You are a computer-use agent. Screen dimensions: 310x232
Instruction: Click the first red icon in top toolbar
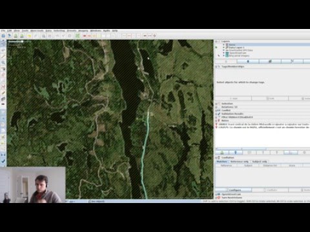(x=85, y=35)
